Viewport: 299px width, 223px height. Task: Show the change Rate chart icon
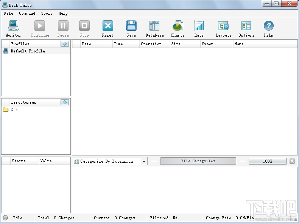(x=199, y=26)
